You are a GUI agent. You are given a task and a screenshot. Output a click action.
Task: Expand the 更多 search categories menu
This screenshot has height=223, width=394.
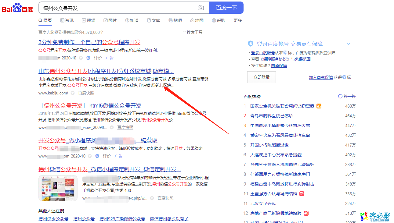coord(238,20)
